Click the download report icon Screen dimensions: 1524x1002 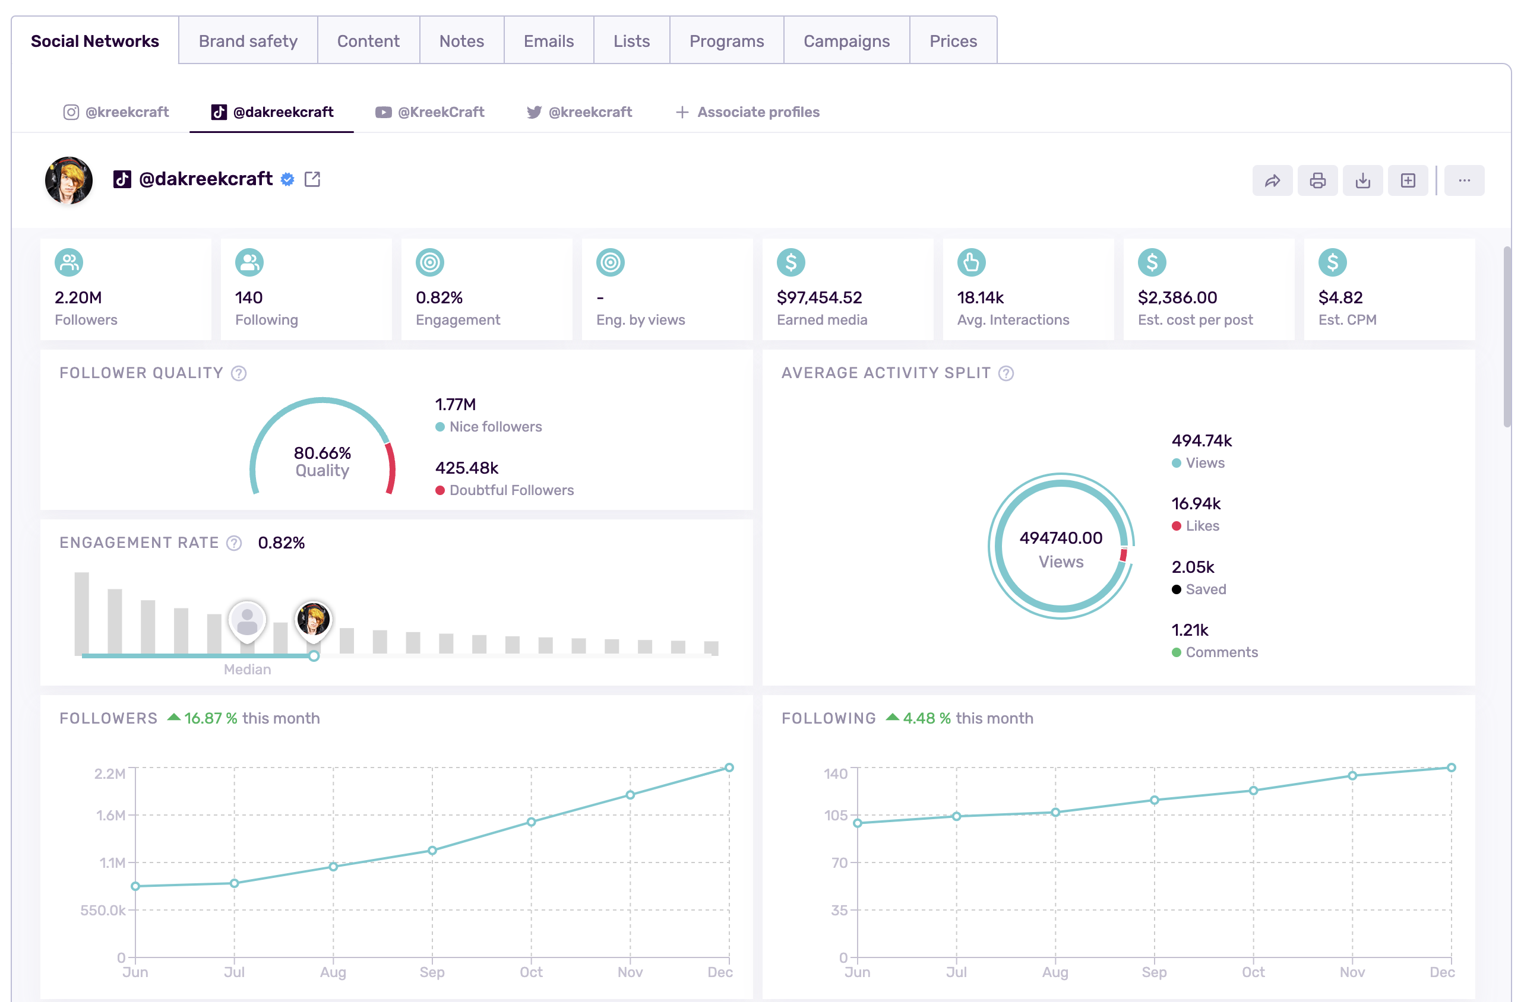point(1362,180)
